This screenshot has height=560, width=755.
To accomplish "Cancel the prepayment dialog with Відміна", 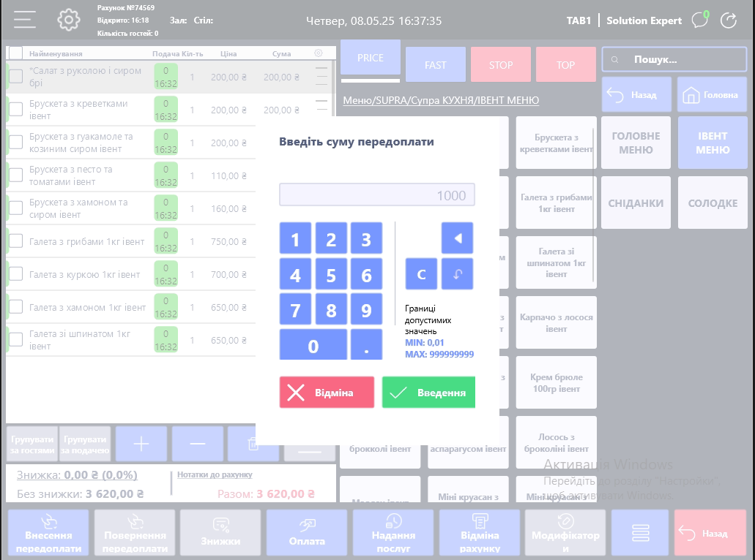I will [x=327, y=393].
